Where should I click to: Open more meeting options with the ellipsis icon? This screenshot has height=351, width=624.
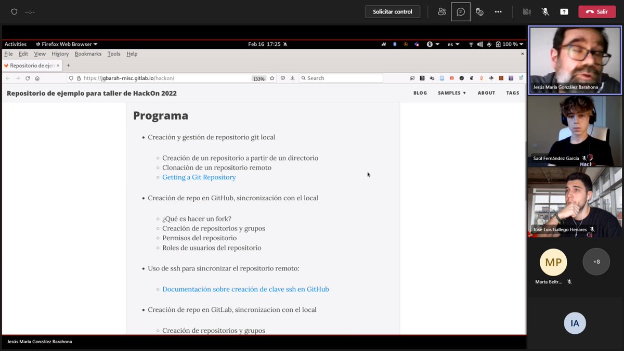click(x=498, y=11)
